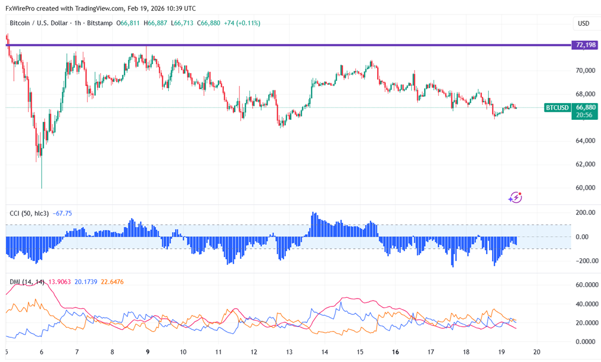Viewport: 601px width, 362px height.
Task: Click the orange DMI value 22.6476
Action: click(x=112, y=282)
